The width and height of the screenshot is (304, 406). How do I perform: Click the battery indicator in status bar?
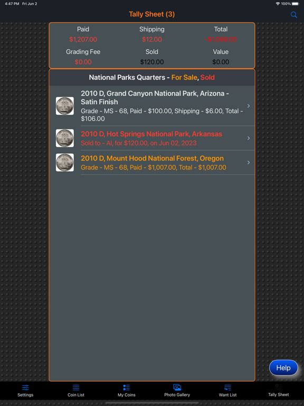(296, 4)
